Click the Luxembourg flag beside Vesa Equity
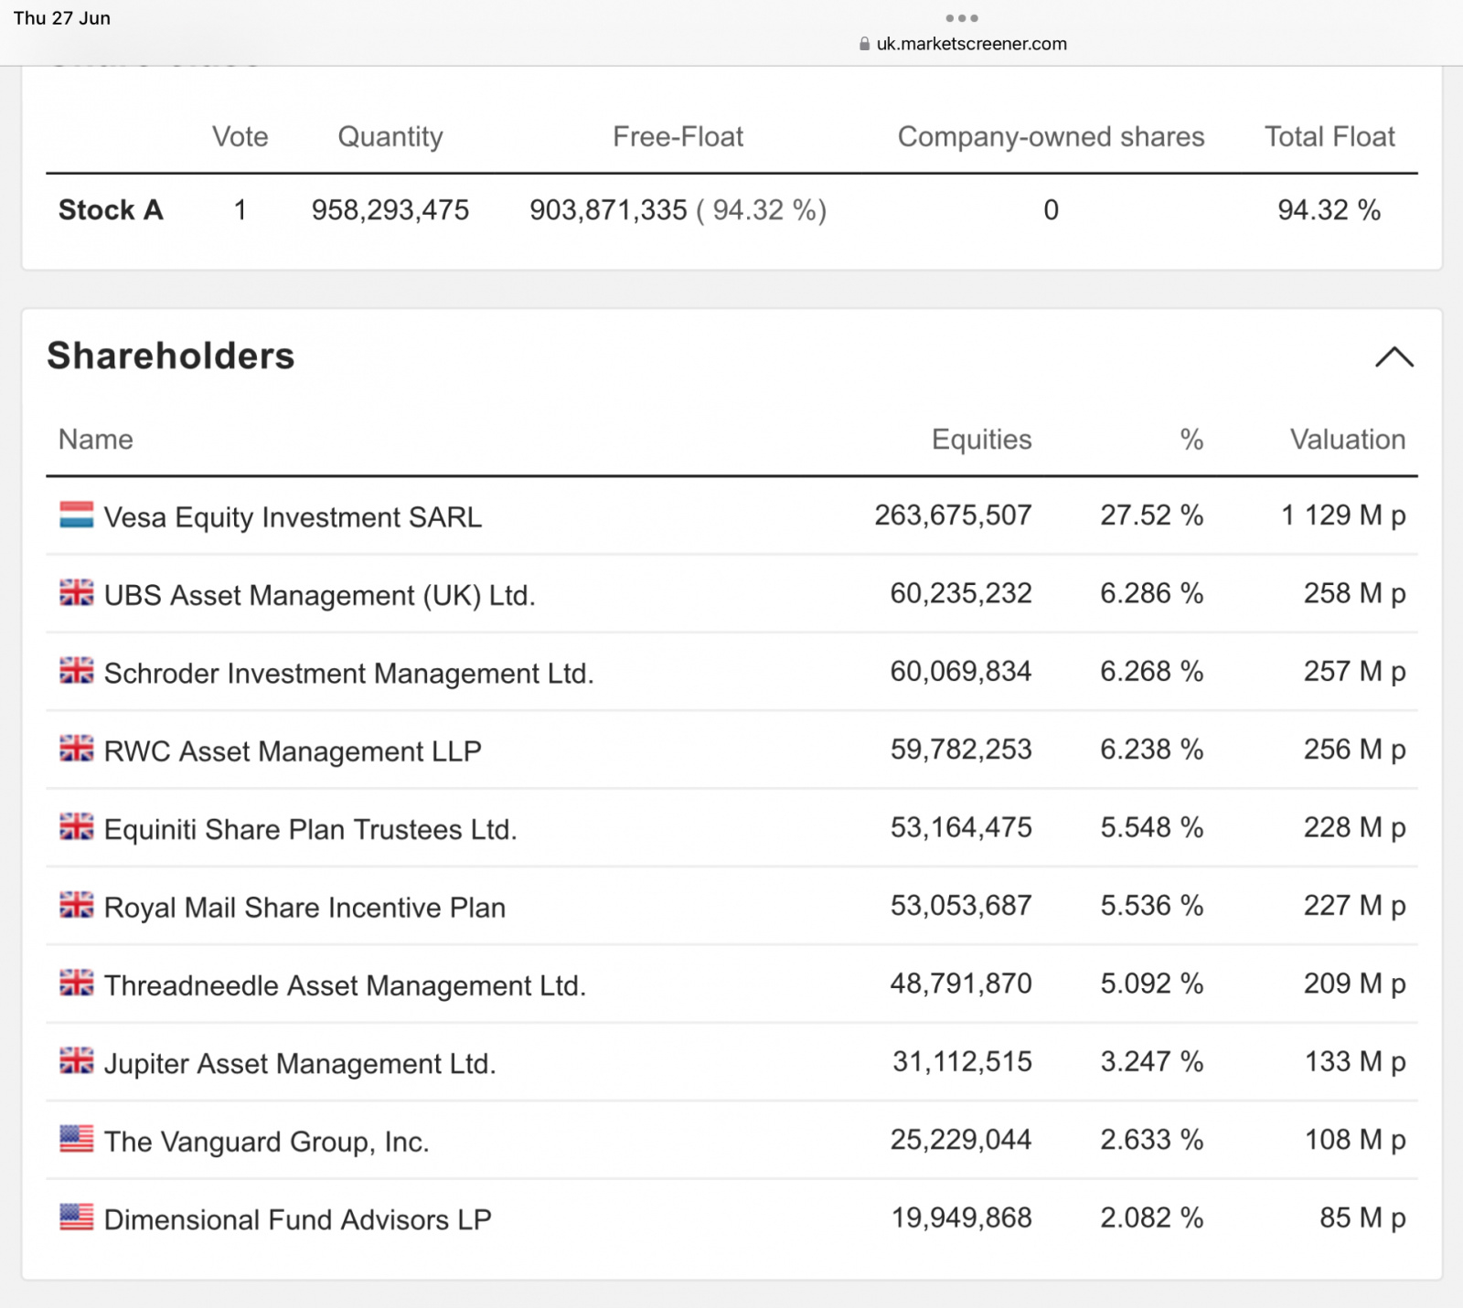 click(x=76, y=516)
